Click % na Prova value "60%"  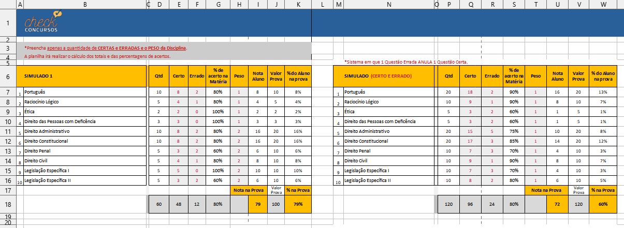pyautogui.click(x=604, y=204)
